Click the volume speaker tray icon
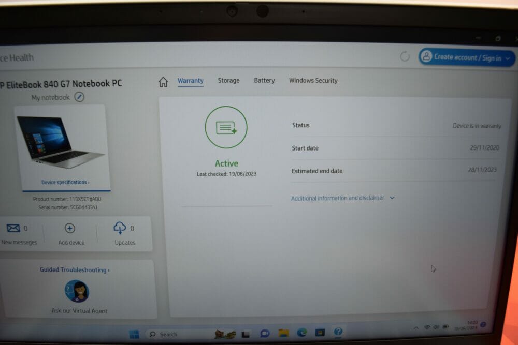Screen dimensions: 518x345 click(436, 327)
